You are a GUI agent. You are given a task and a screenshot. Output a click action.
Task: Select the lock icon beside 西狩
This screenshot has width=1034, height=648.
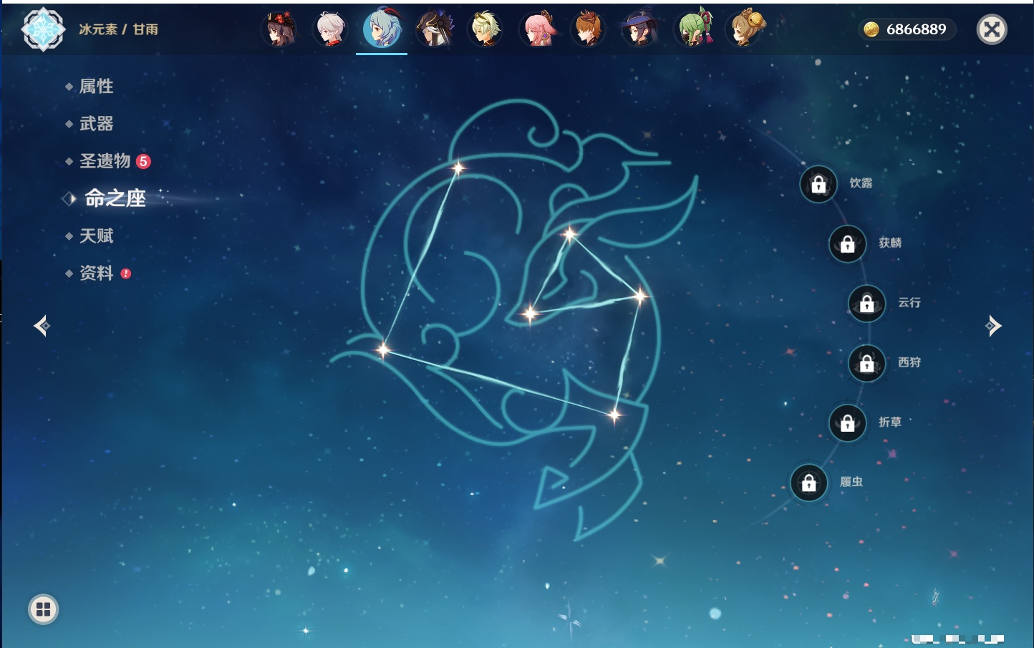[x=866, y=363]
